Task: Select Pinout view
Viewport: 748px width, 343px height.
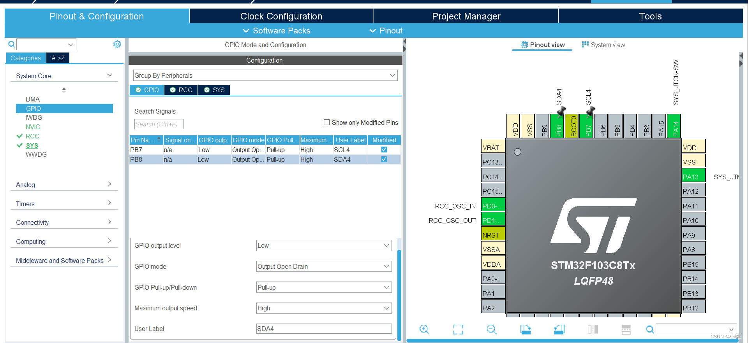Action: [x=543, y=45]
